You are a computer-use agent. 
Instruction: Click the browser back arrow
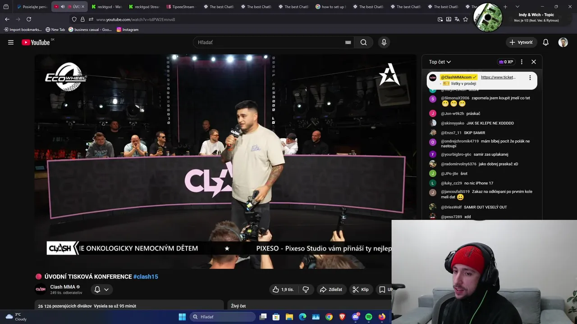pos(7,19)
